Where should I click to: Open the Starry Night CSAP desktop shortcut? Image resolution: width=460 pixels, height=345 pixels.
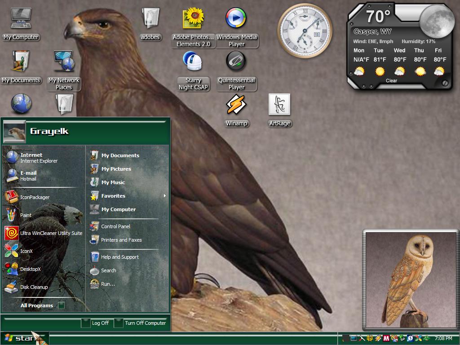click(x=193, y=71)
